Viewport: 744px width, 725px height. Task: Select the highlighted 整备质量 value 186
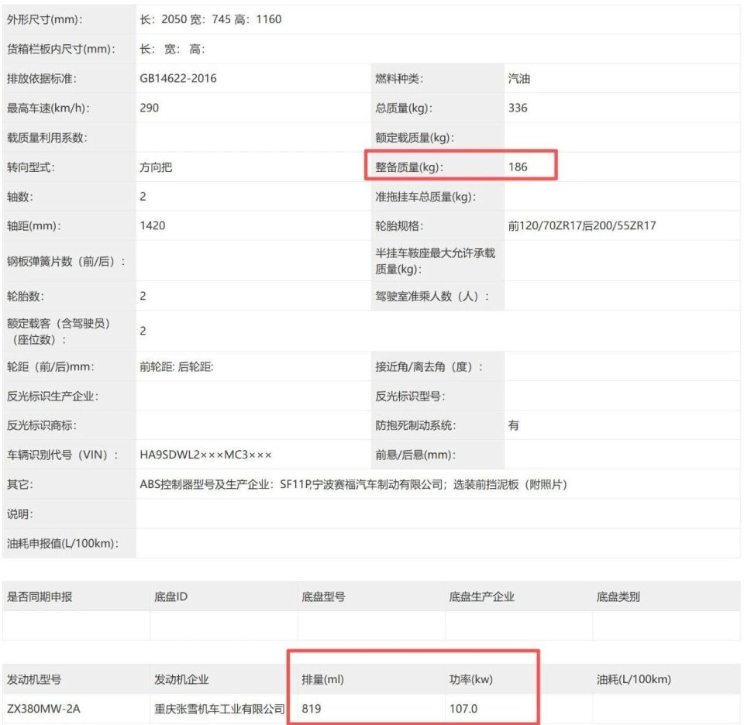[518, 167]
